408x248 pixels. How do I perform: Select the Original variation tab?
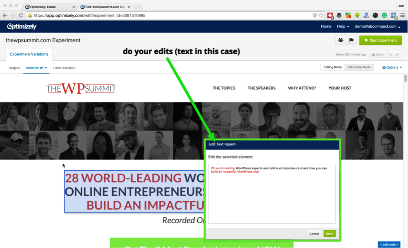pyautogui.click(x=14, y=68)
